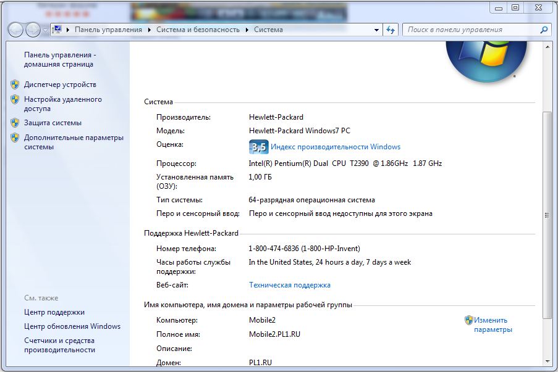Click the refresh button by address bar
This screenshot has height=372, width=558.
391,30
